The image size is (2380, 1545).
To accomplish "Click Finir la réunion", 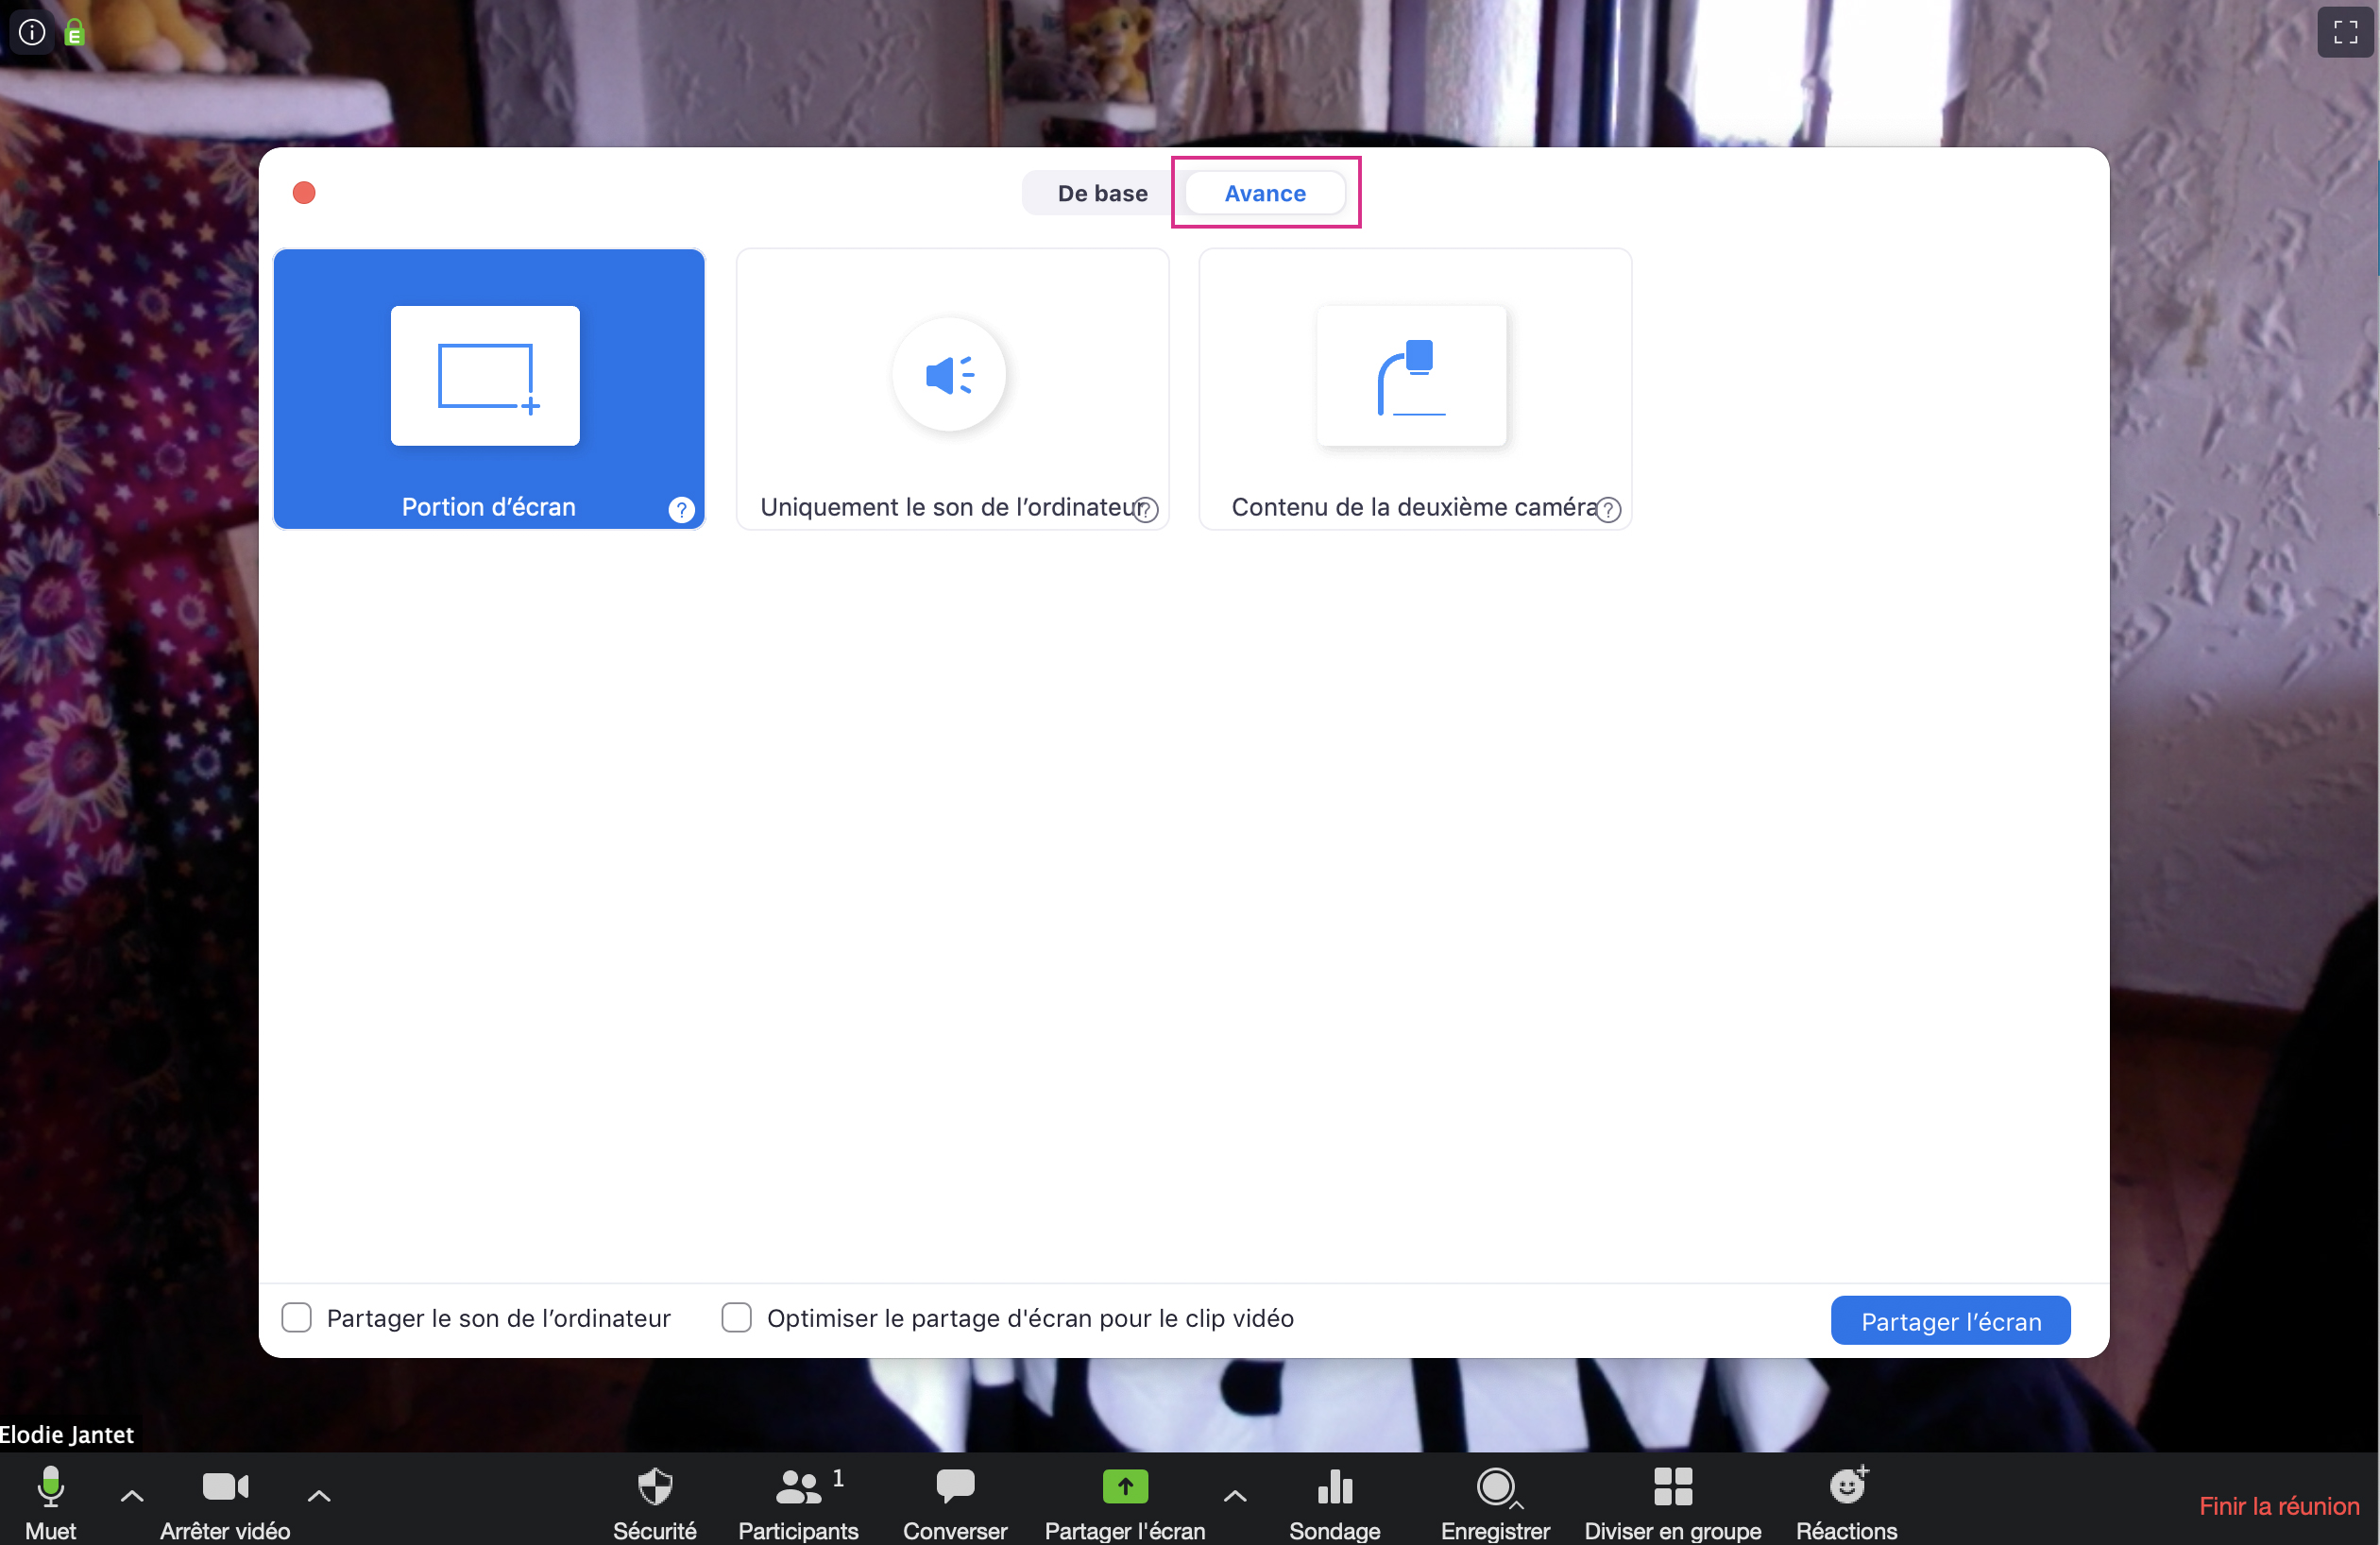I will pos(2278,1506).
